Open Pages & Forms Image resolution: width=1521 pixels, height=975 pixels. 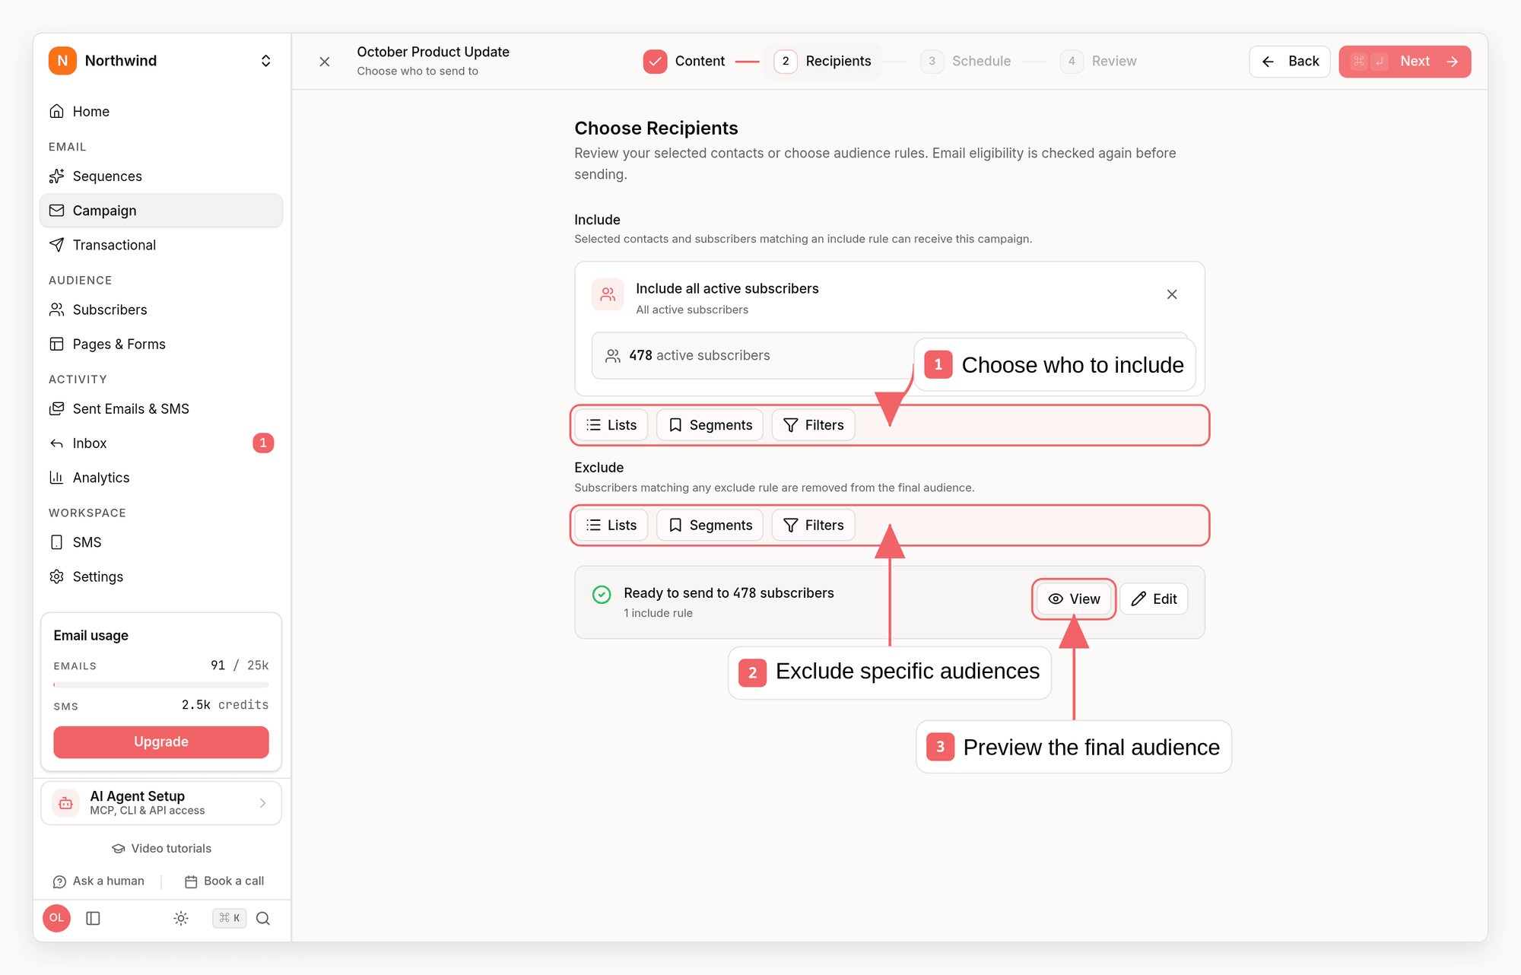pos(160,344)
